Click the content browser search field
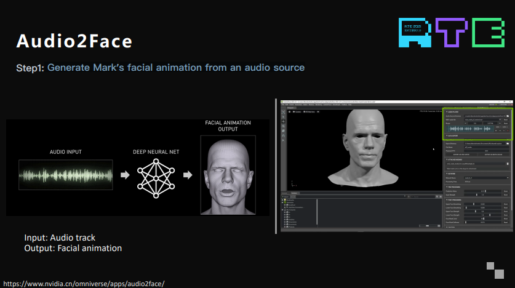The image size is (515, 288). click(423, 197)
